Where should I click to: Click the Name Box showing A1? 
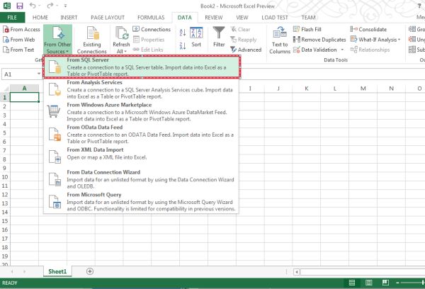pos(19,74)
